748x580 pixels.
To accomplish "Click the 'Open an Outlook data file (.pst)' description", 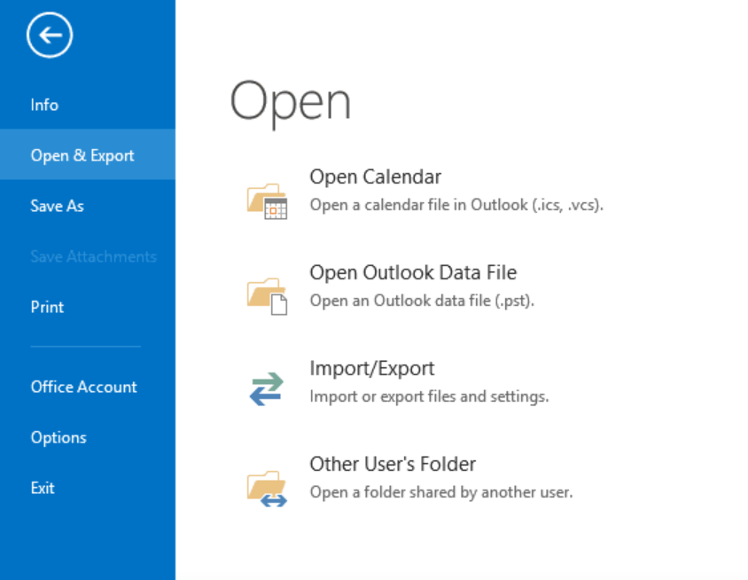I will pyautogui.click(x=422, y=301).
